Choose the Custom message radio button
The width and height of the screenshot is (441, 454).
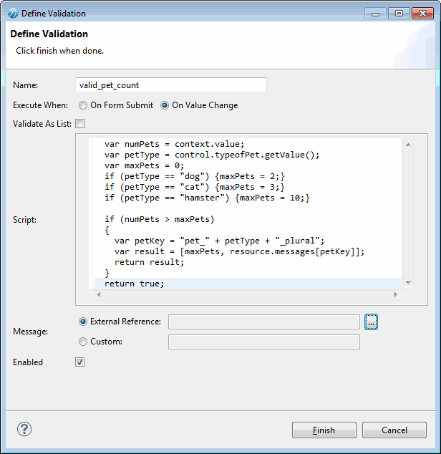(84, 342)
